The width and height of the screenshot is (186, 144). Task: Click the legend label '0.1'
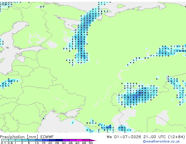point(3,143)
